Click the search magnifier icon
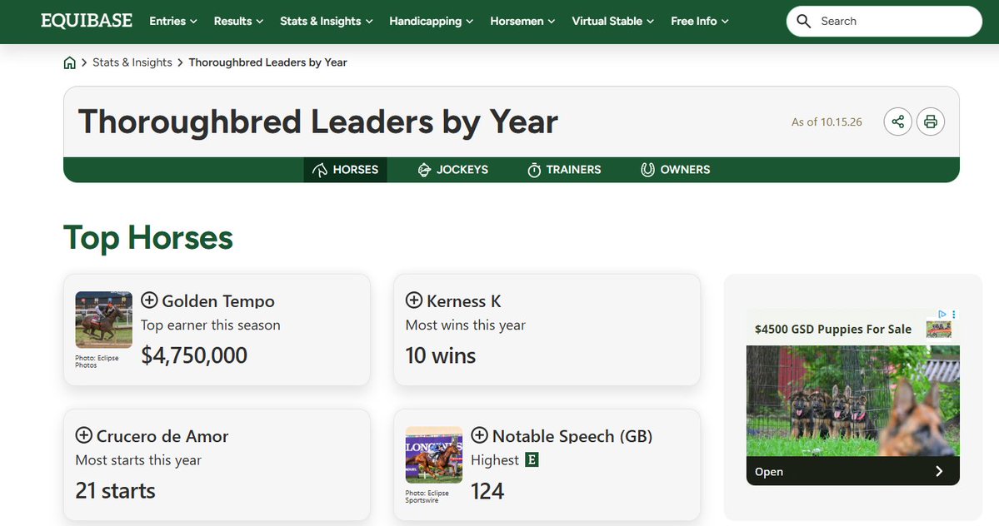The image size is (999, 526). click(x=804, y=21)
